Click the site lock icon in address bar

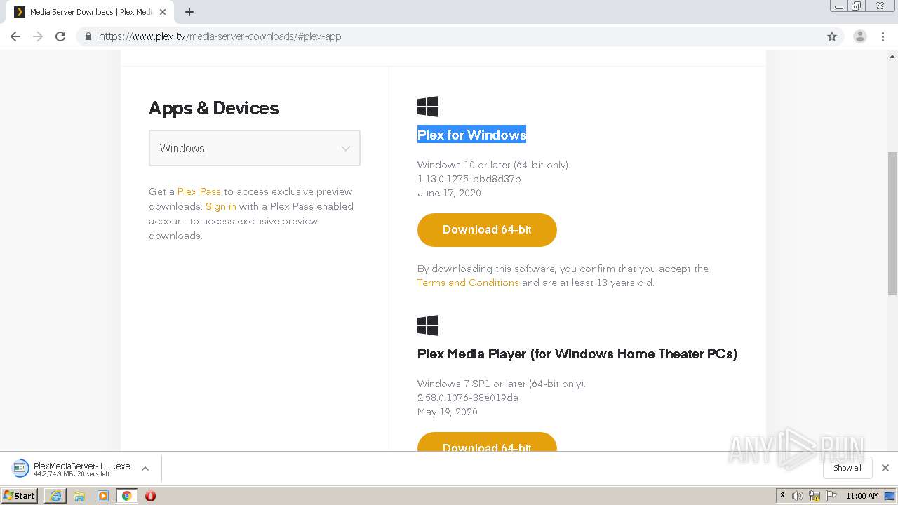pos(88,36)
